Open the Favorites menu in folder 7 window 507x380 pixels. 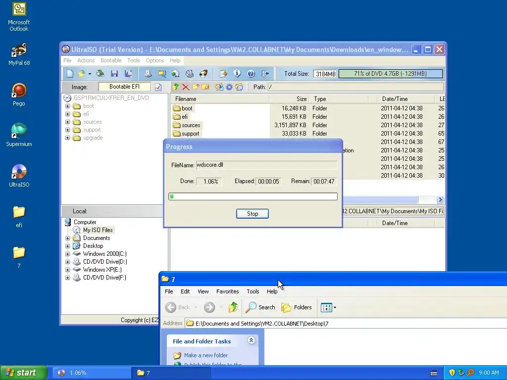228,291
